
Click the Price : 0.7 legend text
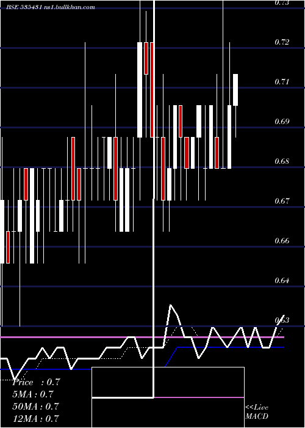point(36,382)
